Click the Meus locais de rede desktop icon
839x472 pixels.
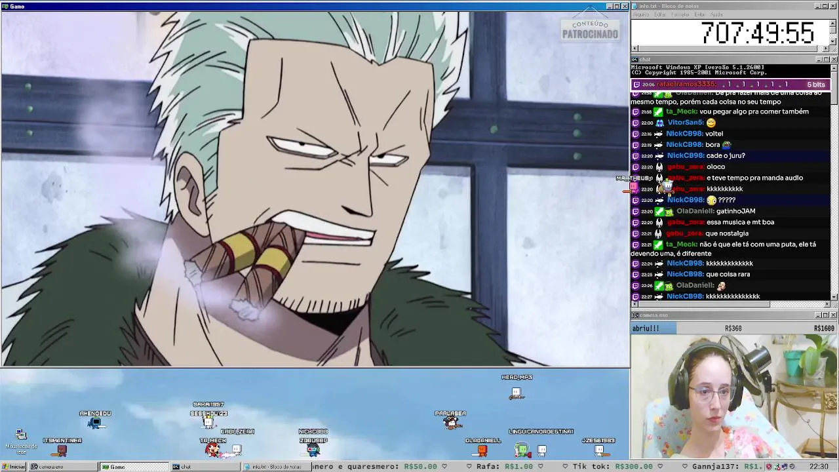(x=21, y=442)
